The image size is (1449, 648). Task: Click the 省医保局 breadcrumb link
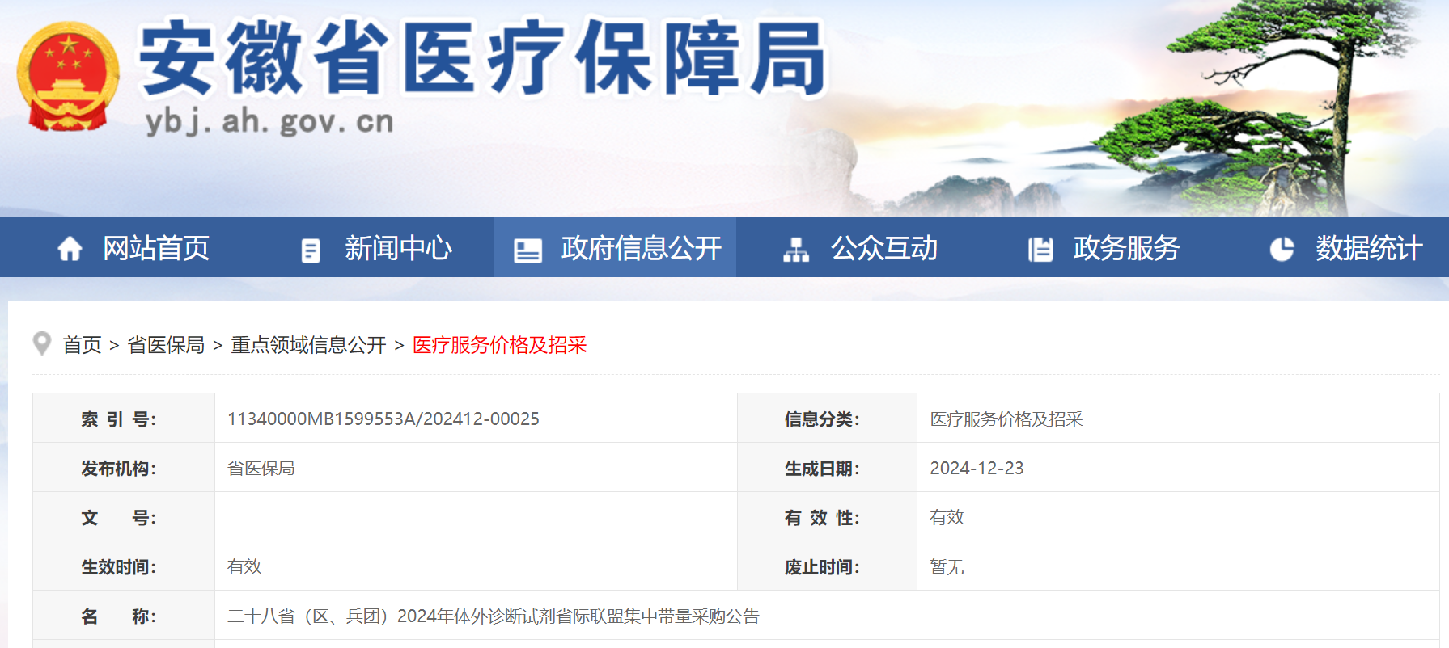pyautogui.click(x=166, y=345)
